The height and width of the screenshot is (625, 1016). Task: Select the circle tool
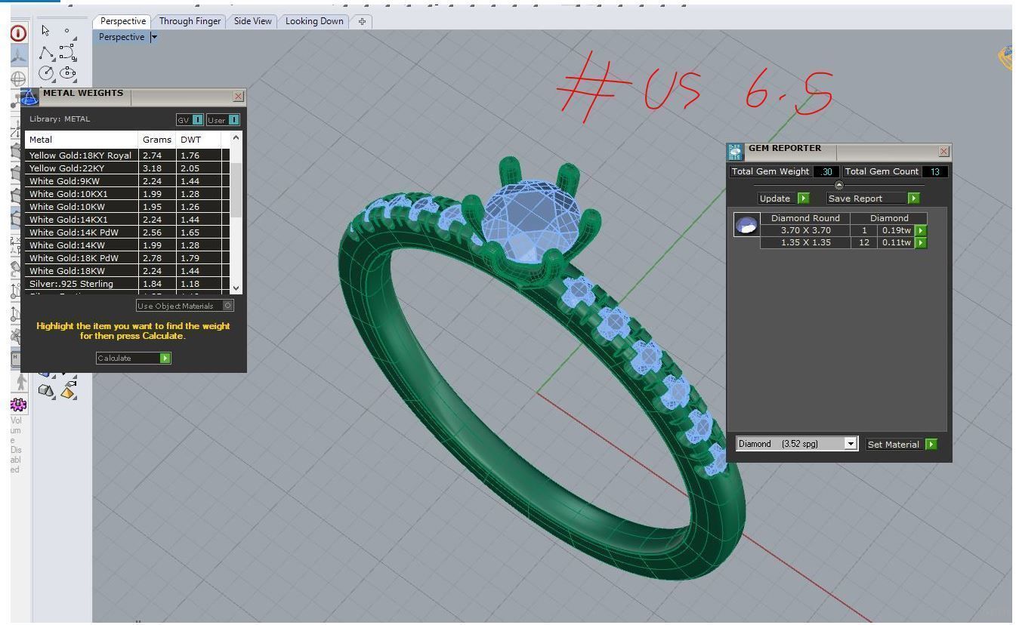[47, 73]
